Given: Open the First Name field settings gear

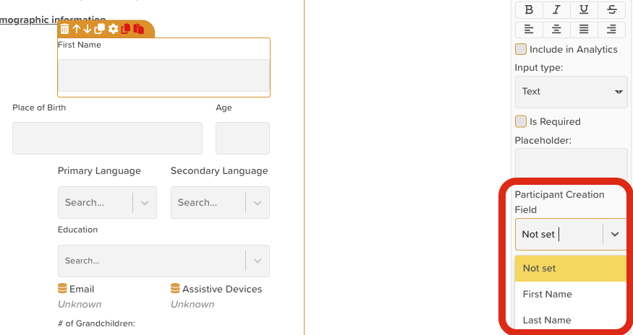Looking at the screenshot, I should pos(113,29).
